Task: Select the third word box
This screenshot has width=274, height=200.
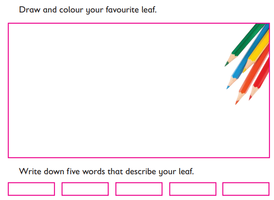Action: tap(139, 189)
